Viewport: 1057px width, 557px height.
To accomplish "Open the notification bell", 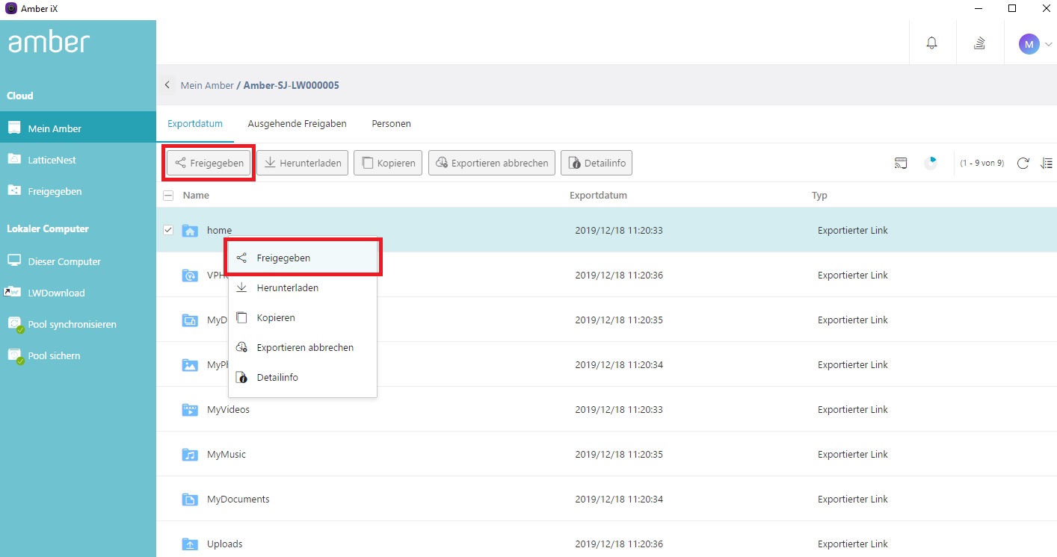I will pyautogui.click(x=931, y=43).
